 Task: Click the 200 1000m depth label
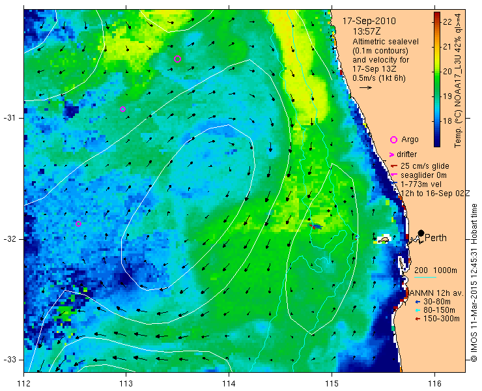tap(436, 270)
